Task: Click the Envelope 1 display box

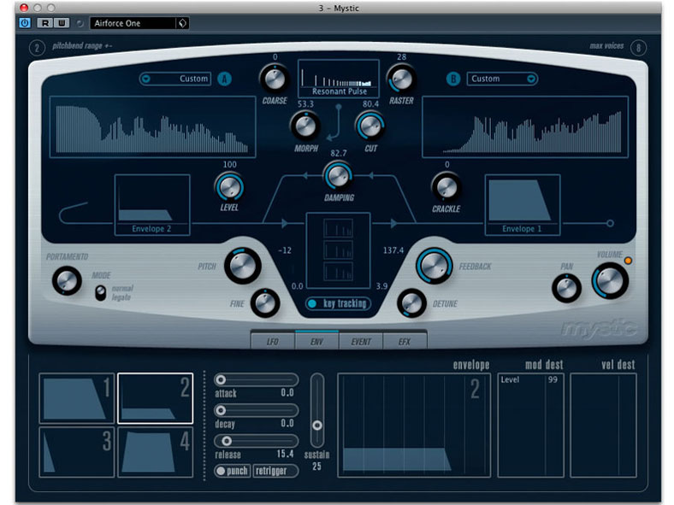Action: coord(523,205)
